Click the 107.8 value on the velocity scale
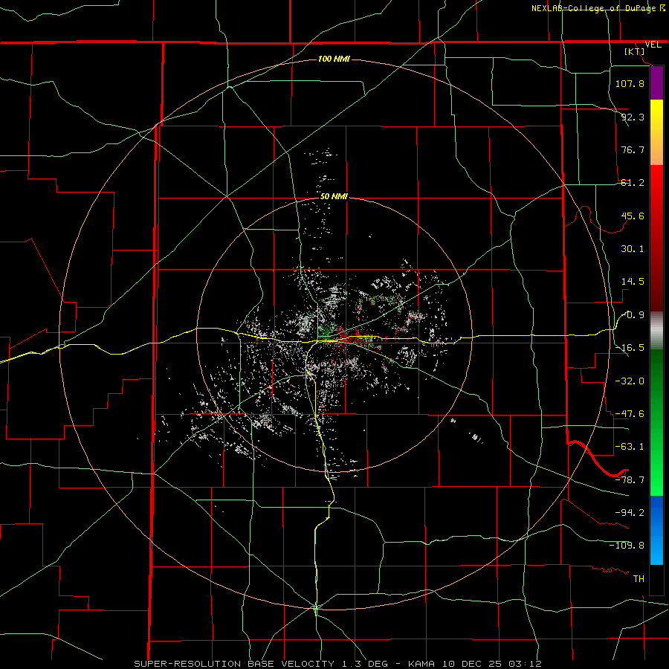The width and height of the screenshot is (669, 669). (x=630, y=83)
